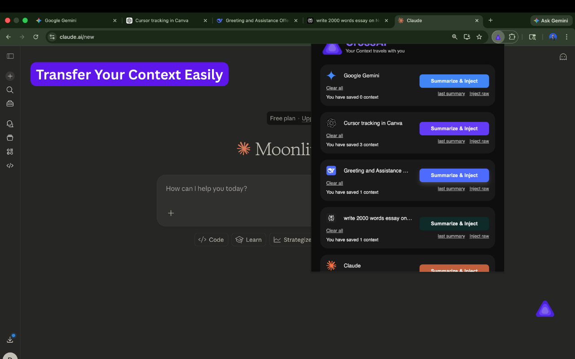Click the Google Gemini icon in CrossAI list
575x359 pixels.
(331, 76)
